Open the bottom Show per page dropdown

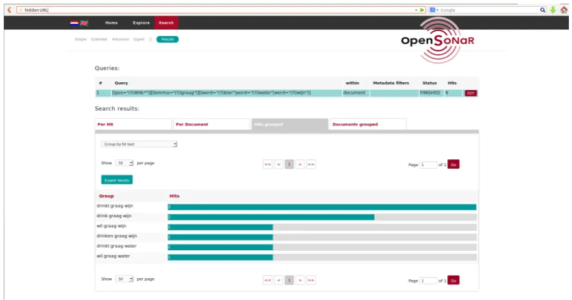124,279
